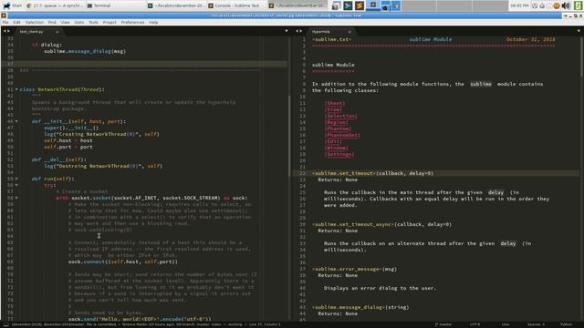Change the Python syntax selector in status bar
584x328 pixels.
(566, 324)
